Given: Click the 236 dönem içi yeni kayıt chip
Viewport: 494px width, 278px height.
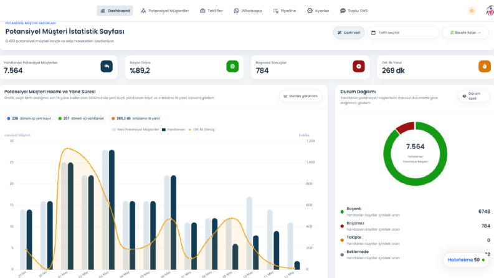Looking at the screenshot, I should click(29, 118).
